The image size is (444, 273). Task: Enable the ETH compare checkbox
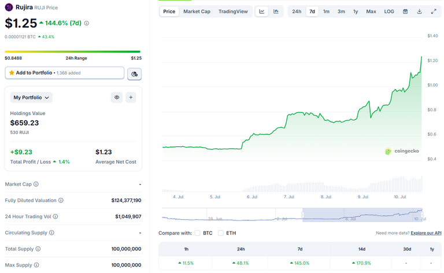coord(221,233)
